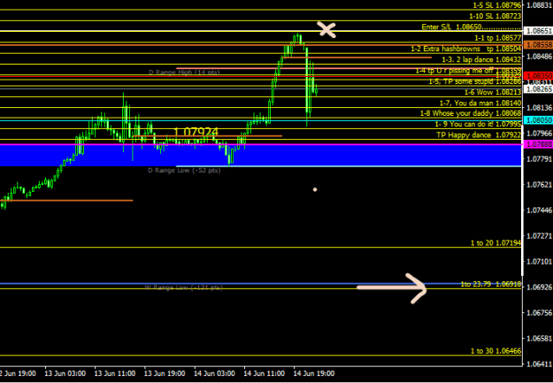Click the '1-3. 2 lap dance 1.08432' label

(481, 59)
